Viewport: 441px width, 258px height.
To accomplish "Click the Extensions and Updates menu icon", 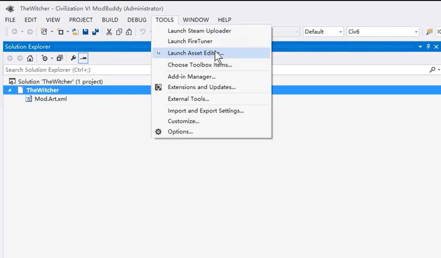I will coord(159,87).
